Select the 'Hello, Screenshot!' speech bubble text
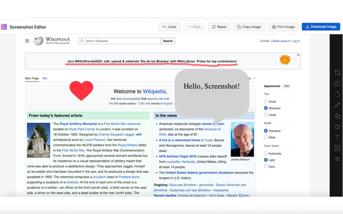 coord(212,86)
